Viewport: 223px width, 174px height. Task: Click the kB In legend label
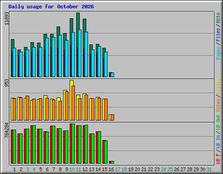218,142
